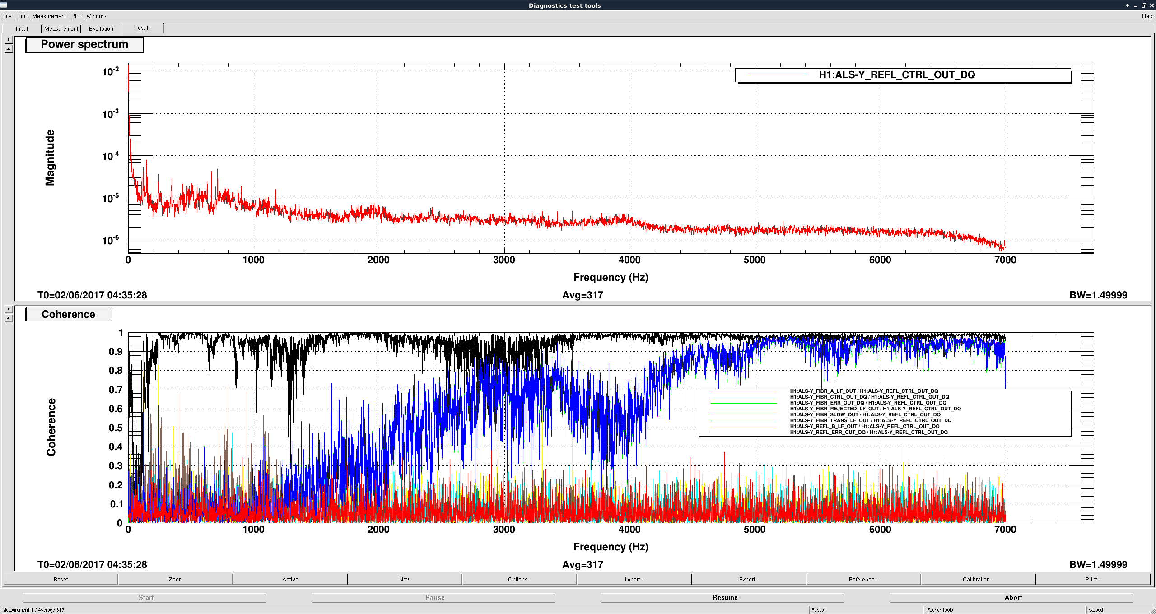Click the Coherence title box
Image resolution: width=1156 pixels, height=614 pixels.
tap(69, 314)
